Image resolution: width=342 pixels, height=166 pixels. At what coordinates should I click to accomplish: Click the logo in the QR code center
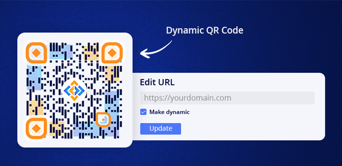tap(74, 91)
